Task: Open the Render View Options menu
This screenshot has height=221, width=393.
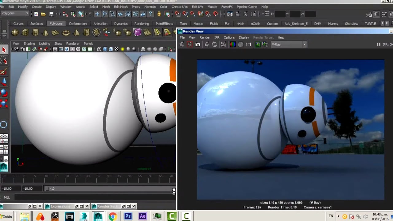Action: coord(229,37)
